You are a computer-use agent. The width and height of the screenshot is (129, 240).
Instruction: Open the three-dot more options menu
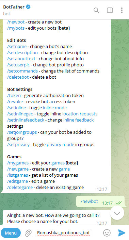[x=122, y=10]
